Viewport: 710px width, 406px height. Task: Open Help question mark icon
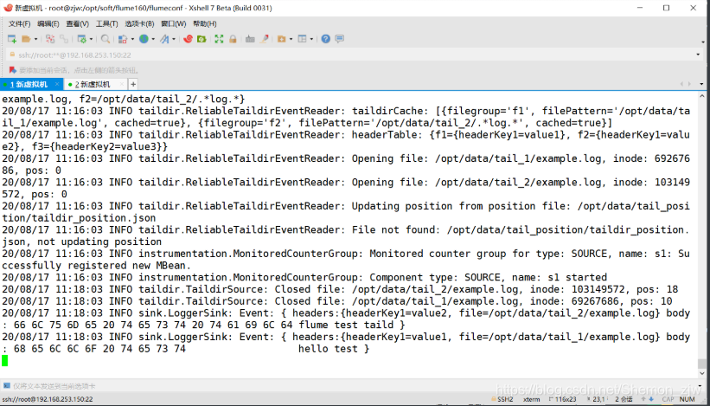[325, 40]
